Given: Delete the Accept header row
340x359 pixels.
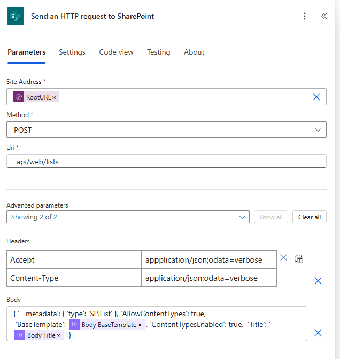Looking at the screenshot, I should coord(284,258).
